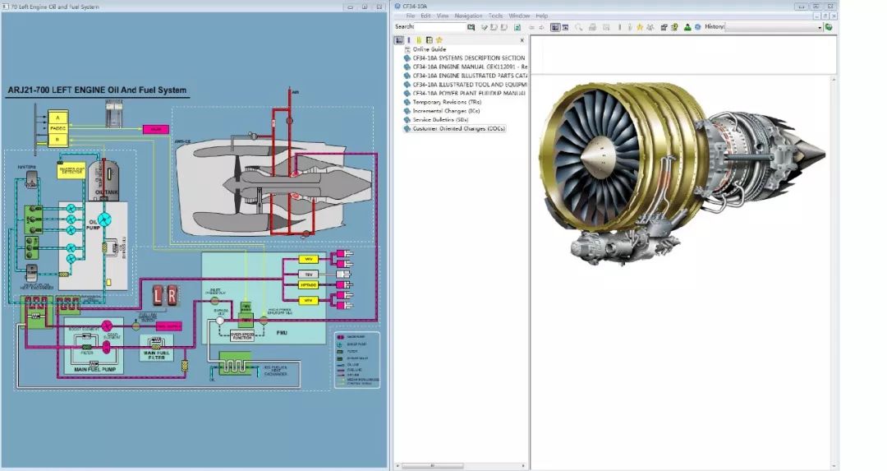This screenshot has height=471, width=887.
Task: Click the magnifier zoom icon in the toolbar
Action: click(579, 27)
